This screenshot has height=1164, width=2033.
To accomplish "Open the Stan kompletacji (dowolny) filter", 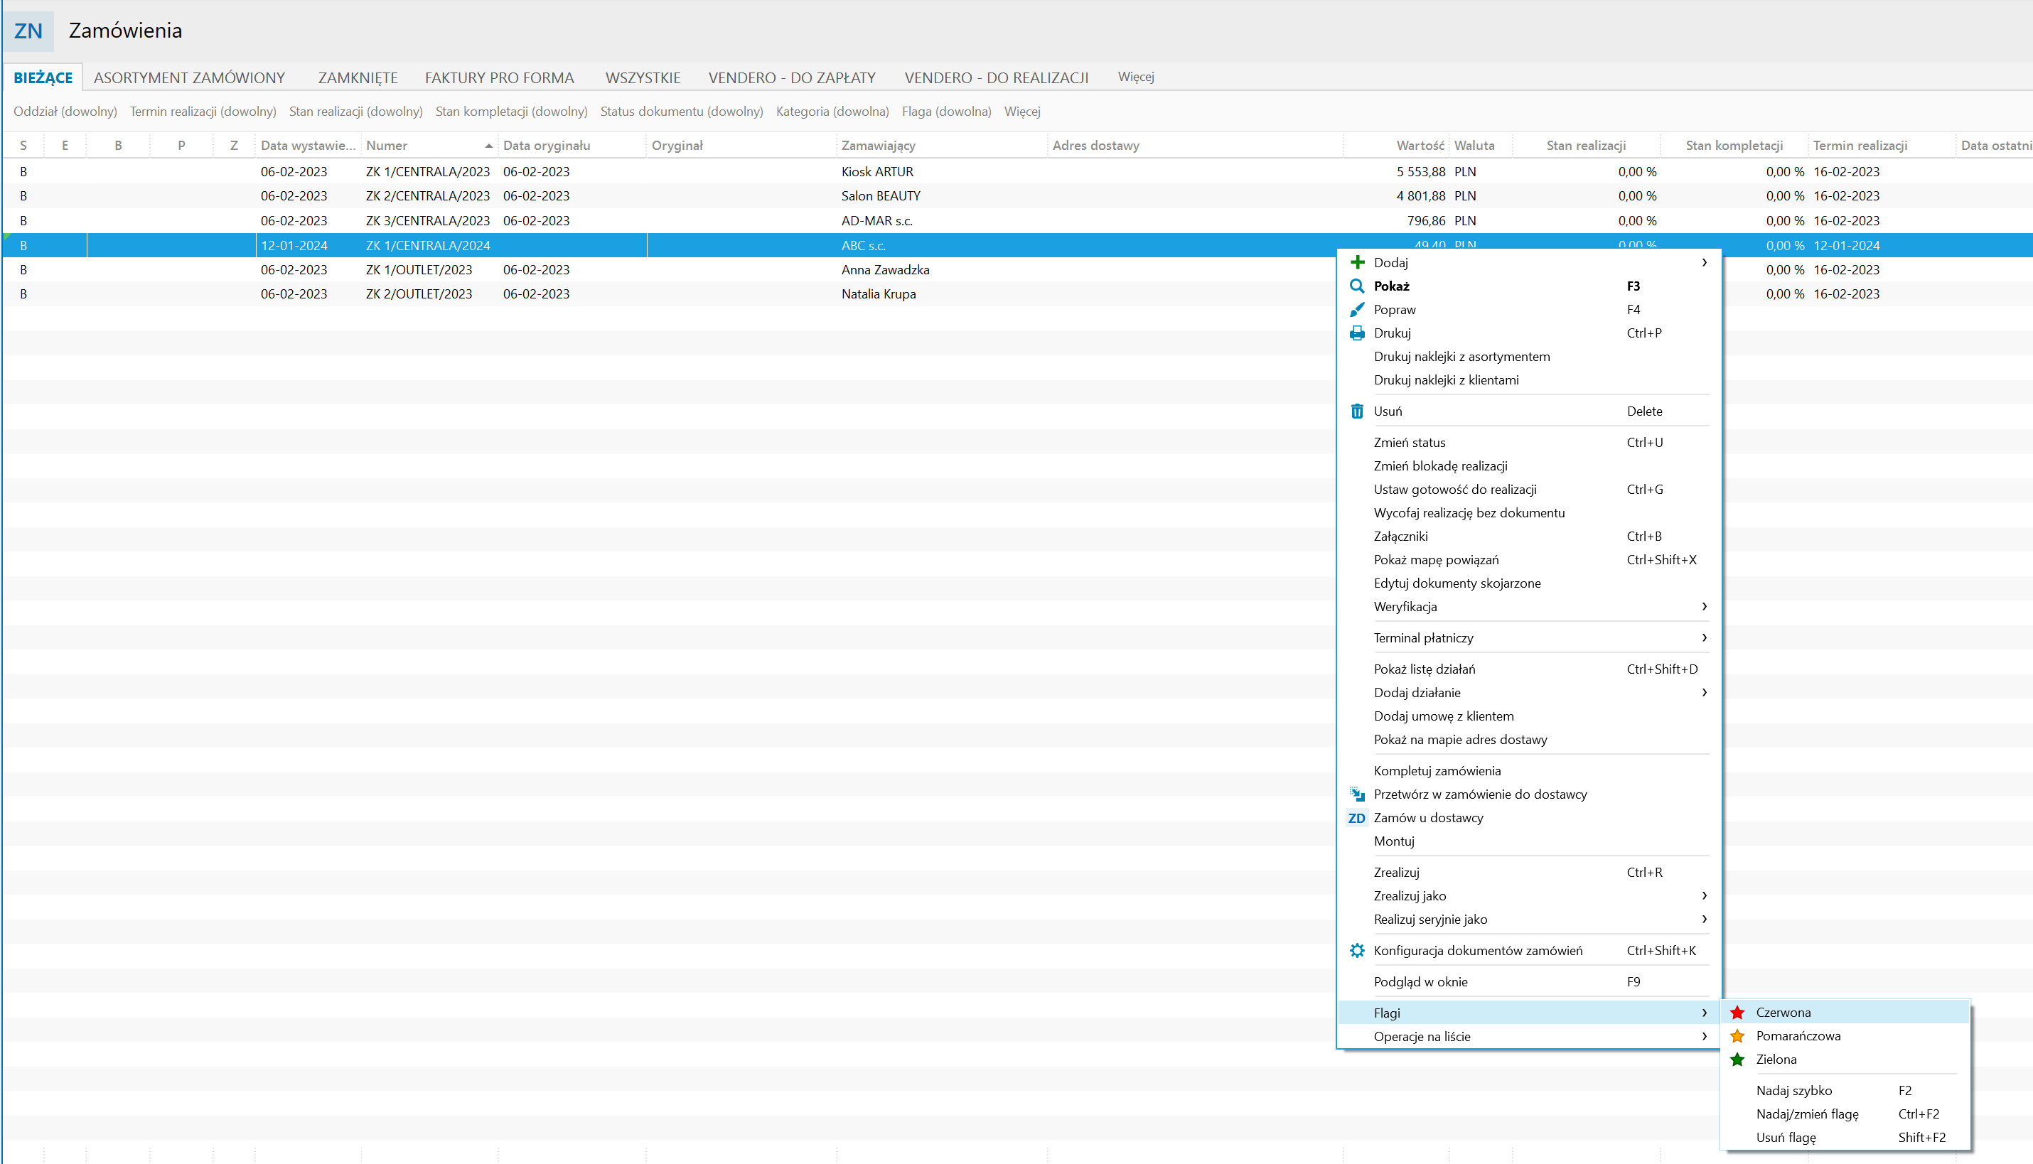I will (512, 111).
